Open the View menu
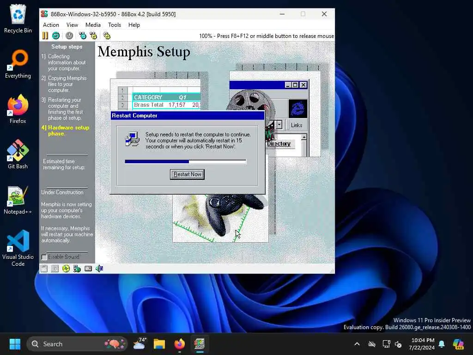 pos(72,25)
